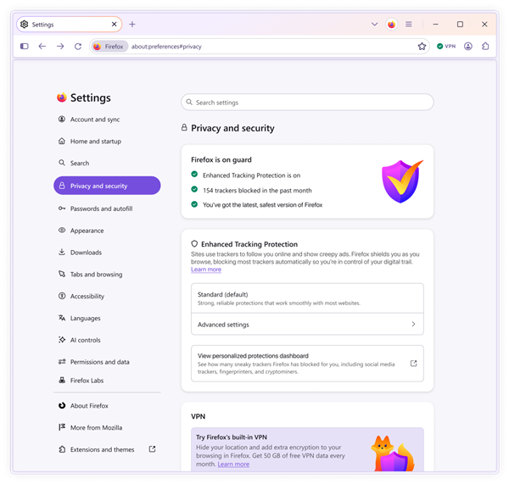Click "Enhanced Tracking Protection is on" status
509x484 pixels.
(252, 175)
